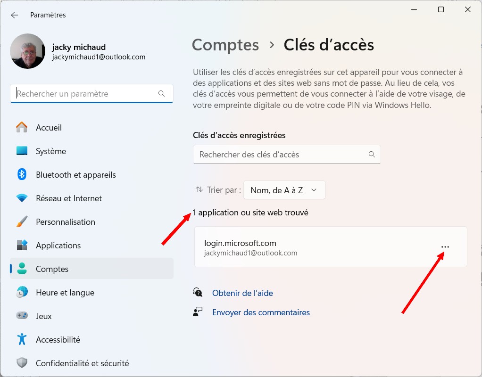
Task: Open the sort-by dropdown "Nom, de A à Z"
Action: 284,190
